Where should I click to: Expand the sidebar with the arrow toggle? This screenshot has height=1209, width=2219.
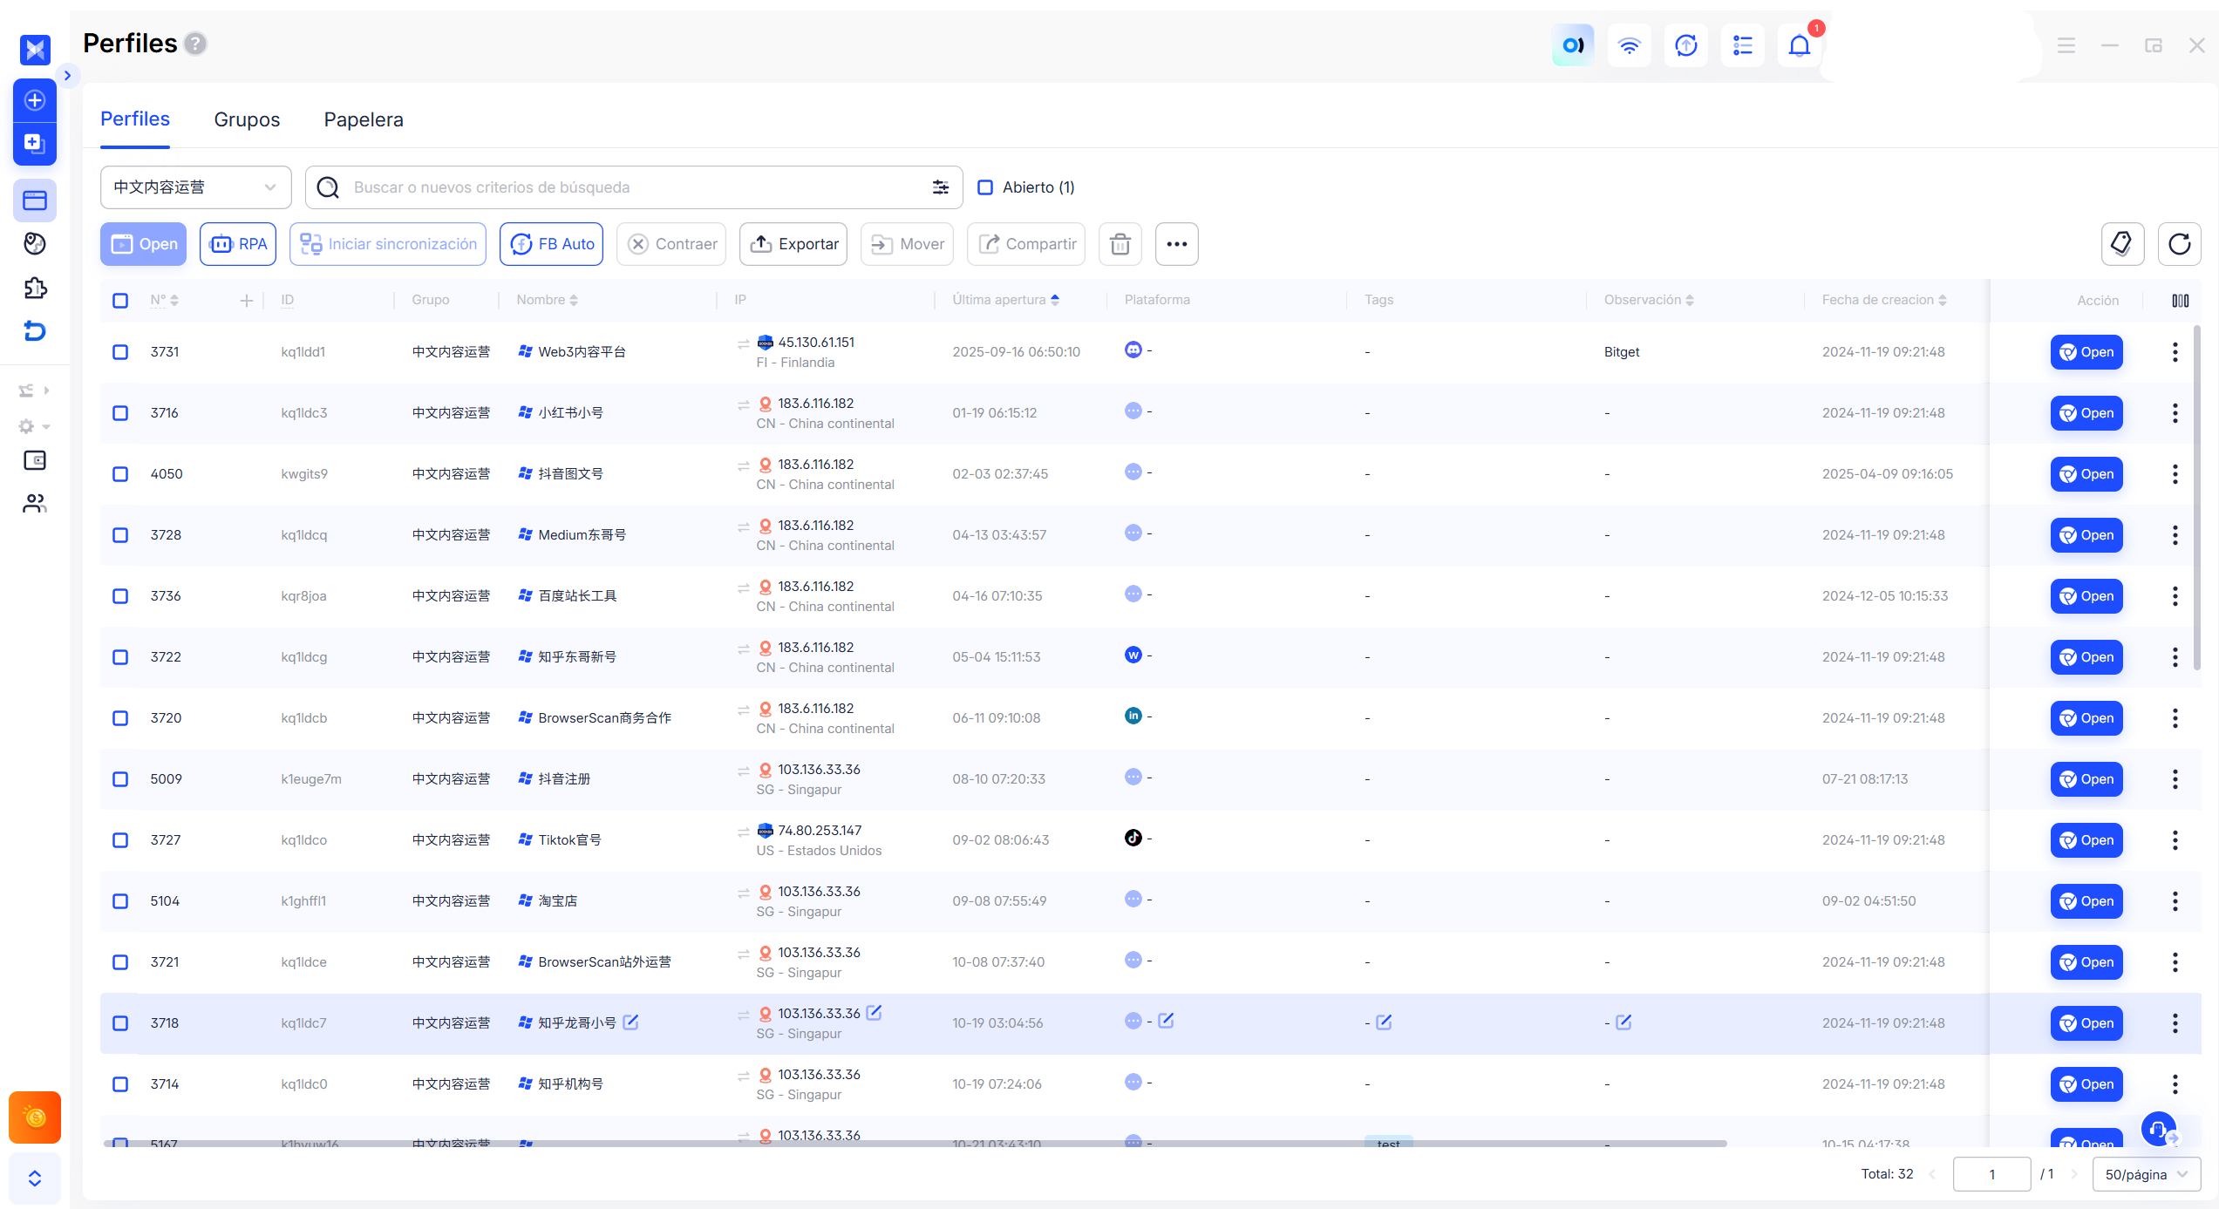[67, 76]
